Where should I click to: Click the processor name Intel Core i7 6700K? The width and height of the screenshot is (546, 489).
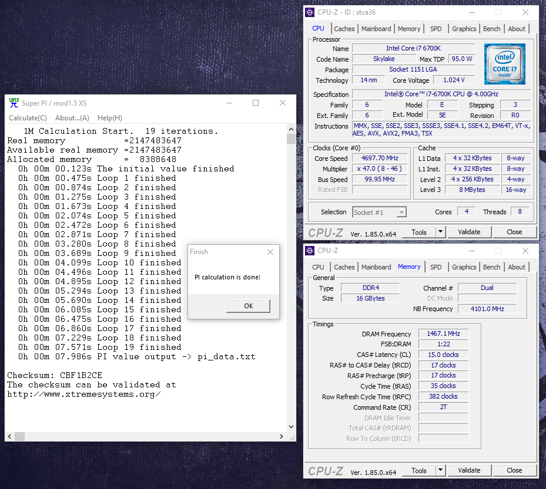tap(413, 48)
